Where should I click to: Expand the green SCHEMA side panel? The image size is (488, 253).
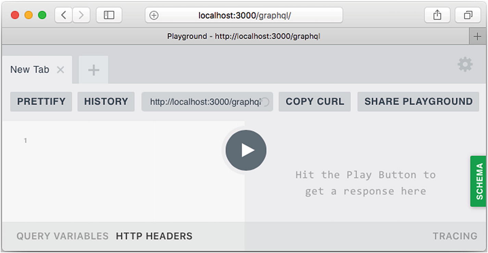pyautogui.click(x=479, y=181)
